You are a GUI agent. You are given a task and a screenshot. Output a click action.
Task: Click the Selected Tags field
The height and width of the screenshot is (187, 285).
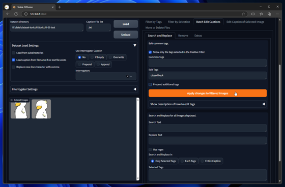208,175
